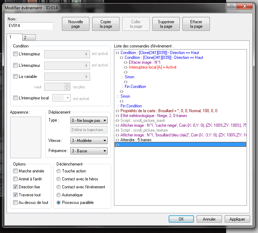Click the Supprimer la page button

(x=166, y=24)
